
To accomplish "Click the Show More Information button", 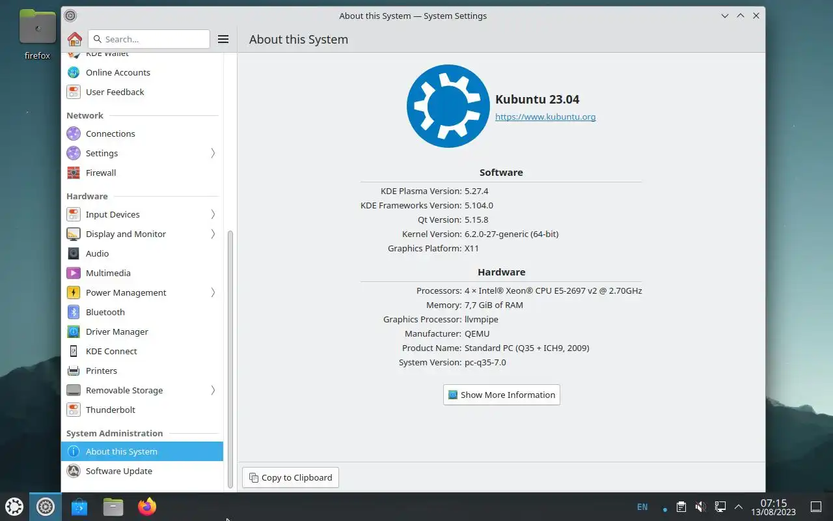I will pos(502,395).
